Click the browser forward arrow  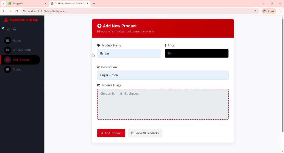10,11
